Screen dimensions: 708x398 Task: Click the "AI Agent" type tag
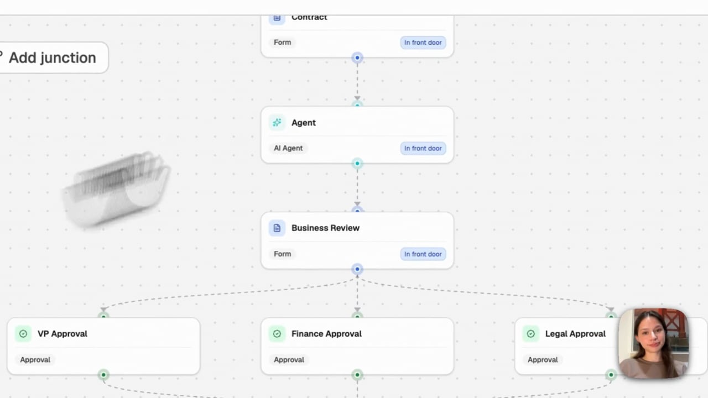(x=288, y=148)
